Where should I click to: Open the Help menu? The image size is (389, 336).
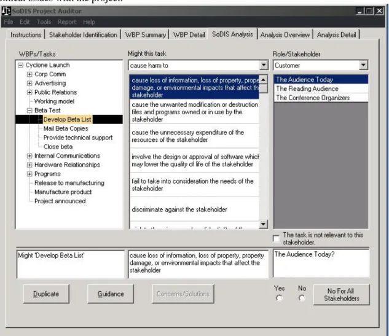point(89,22)
